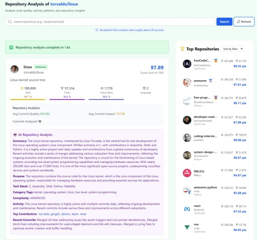Click the freeCodeCamp repository avatar
Screen dimensions: 257x240
pos(187,63)
